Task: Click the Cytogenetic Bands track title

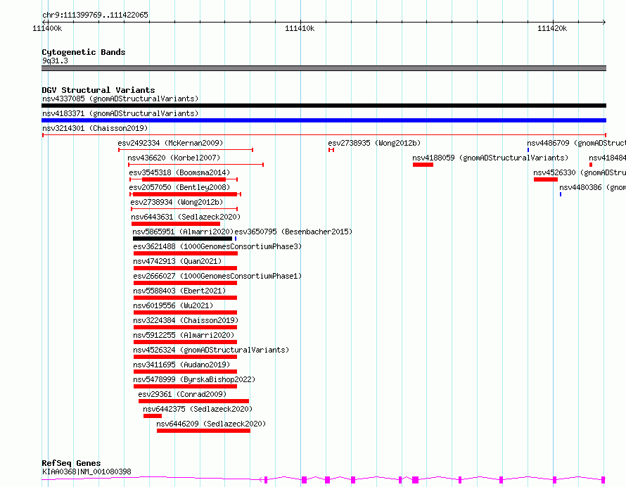Action: click(x=84, y=52)
